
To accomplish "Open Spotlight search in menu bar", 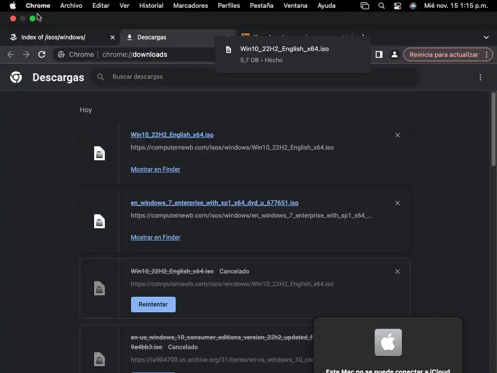I will [381, 6].
